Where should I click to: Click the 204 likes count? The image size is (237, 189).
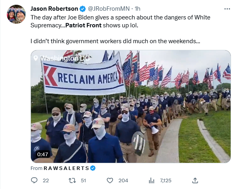(x=123, y=181)
